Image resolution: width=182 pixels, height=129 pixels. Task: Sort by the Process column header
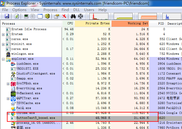(x=31, y=23)
